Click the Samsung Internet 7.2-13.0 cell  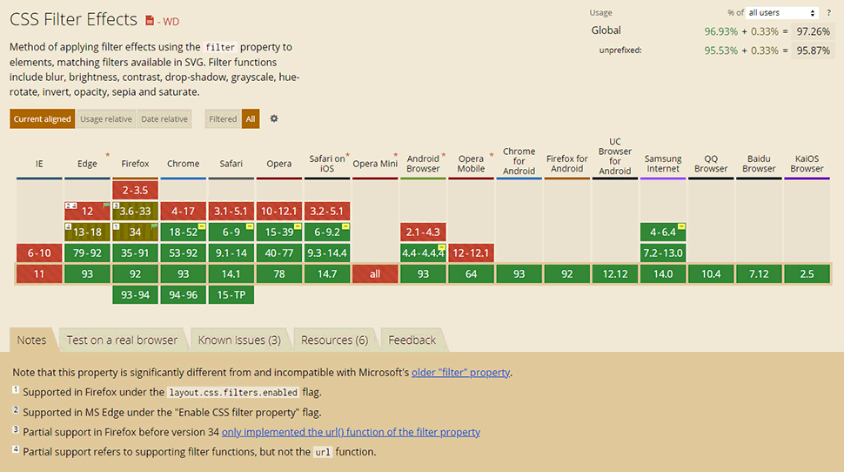pyautogui.click(x=663, y=253)
